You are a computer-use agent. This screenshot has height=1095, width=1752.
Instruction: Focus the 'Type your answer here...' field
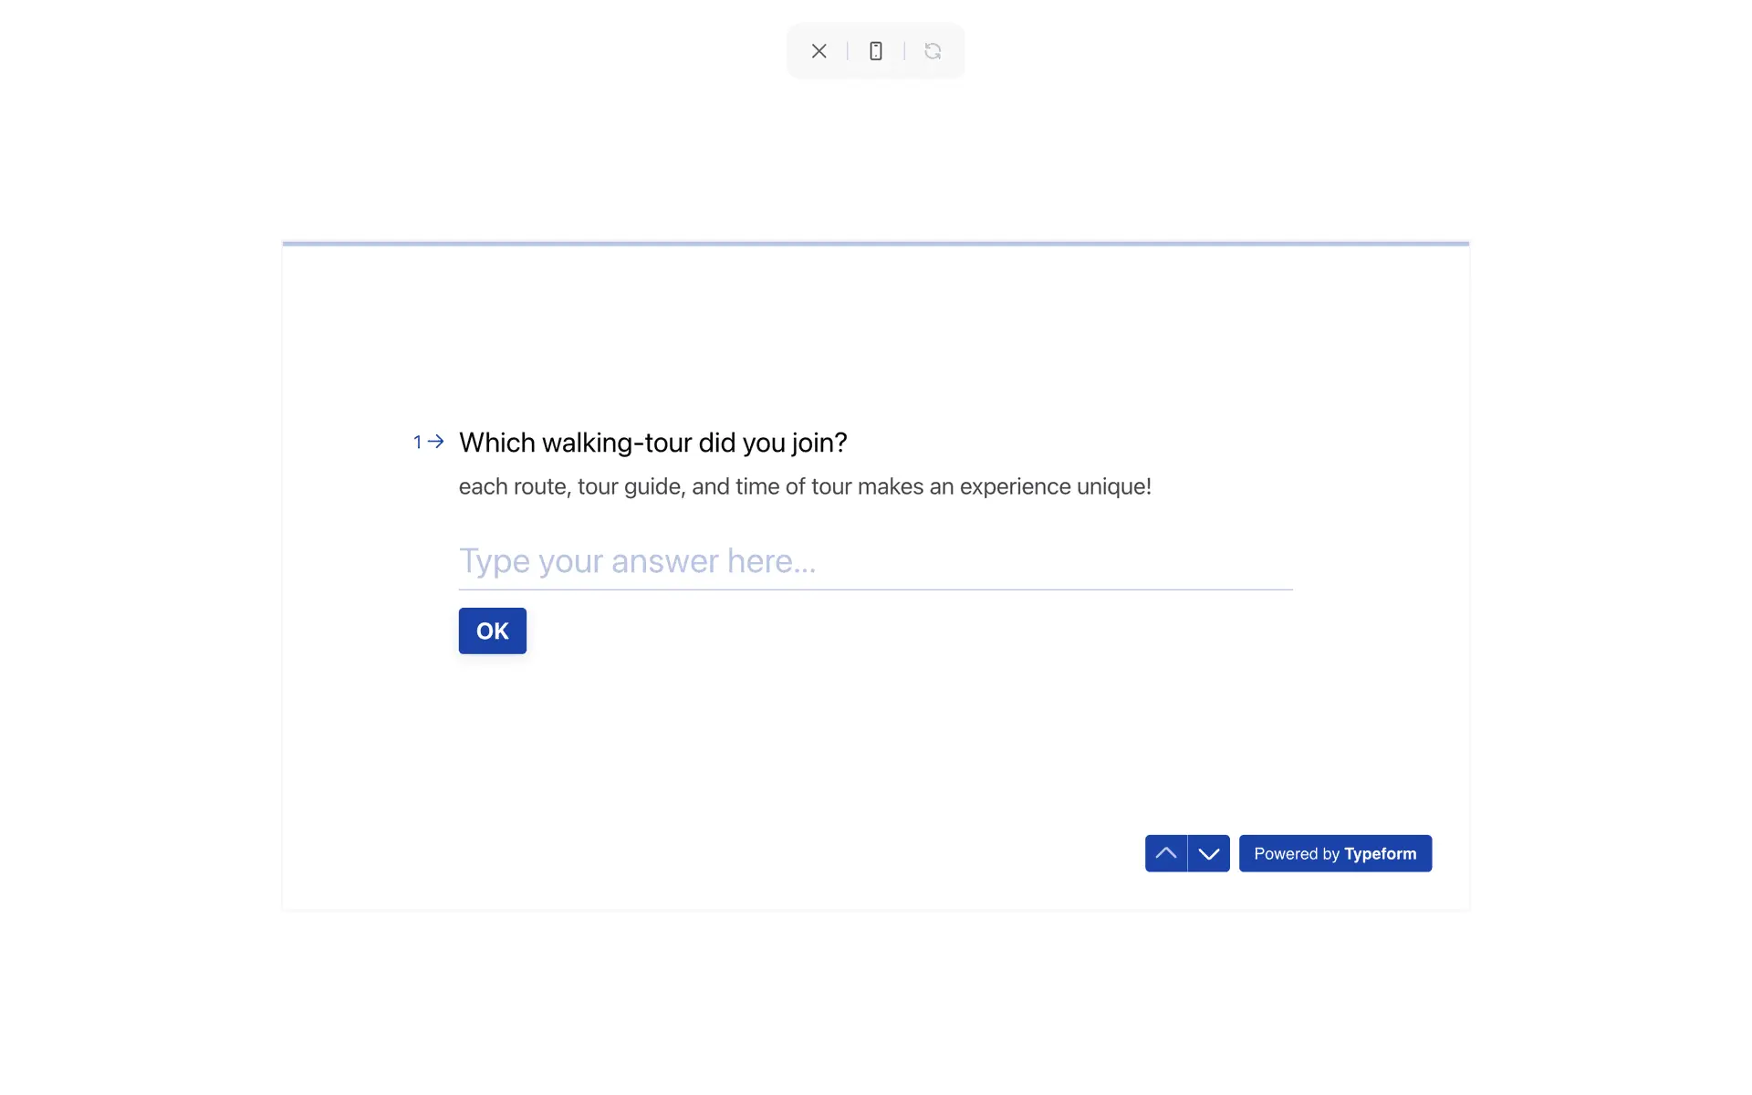874,561
